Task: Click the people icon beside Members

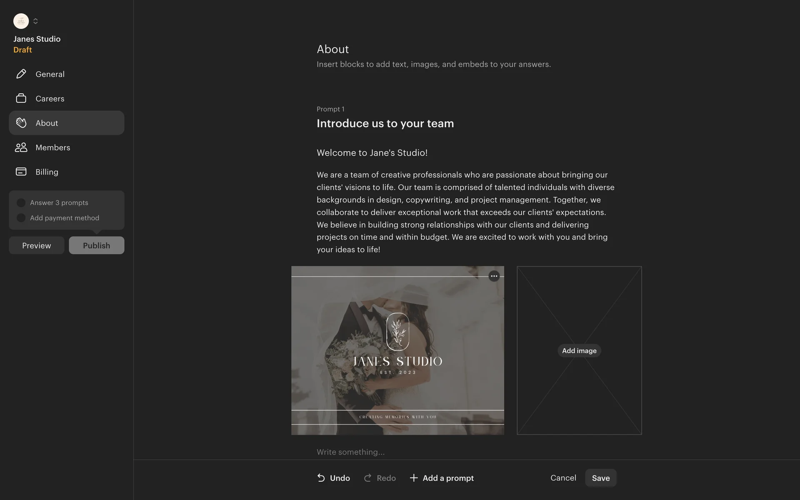Action: [21, 147]
